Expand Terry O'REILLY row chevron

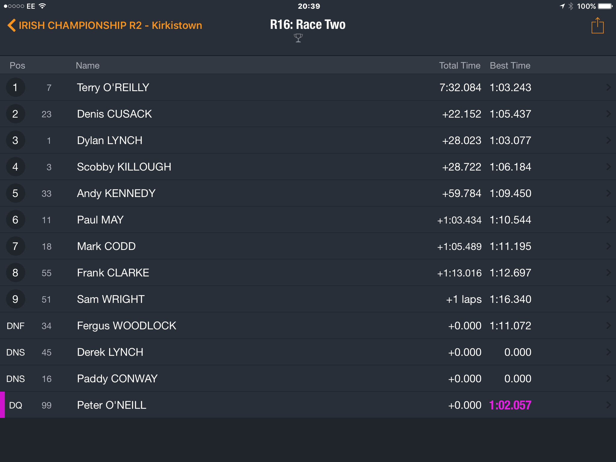608,87
